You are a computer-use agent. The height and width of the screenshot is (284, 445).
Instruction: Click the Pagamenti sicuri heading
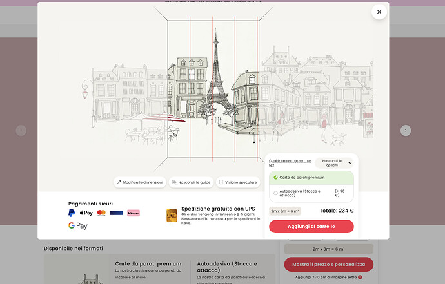(x=90, y=204)
